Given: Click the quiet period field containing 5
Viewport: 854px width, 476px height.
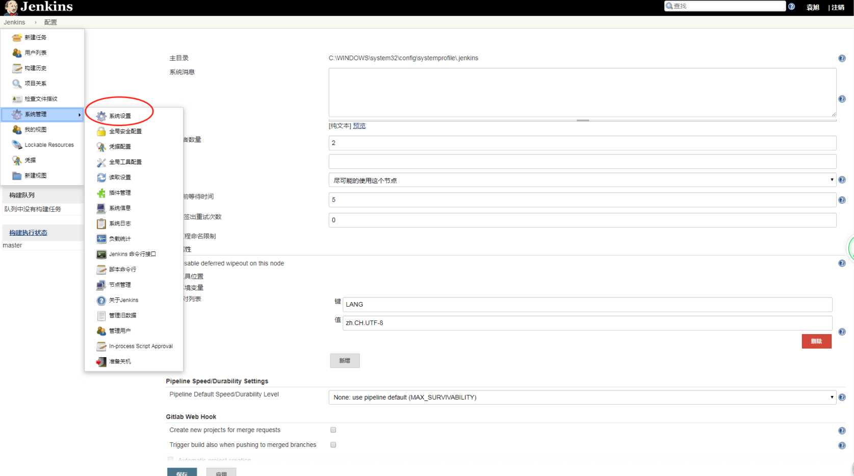Looking at the screenshot, I should [582, 200].
